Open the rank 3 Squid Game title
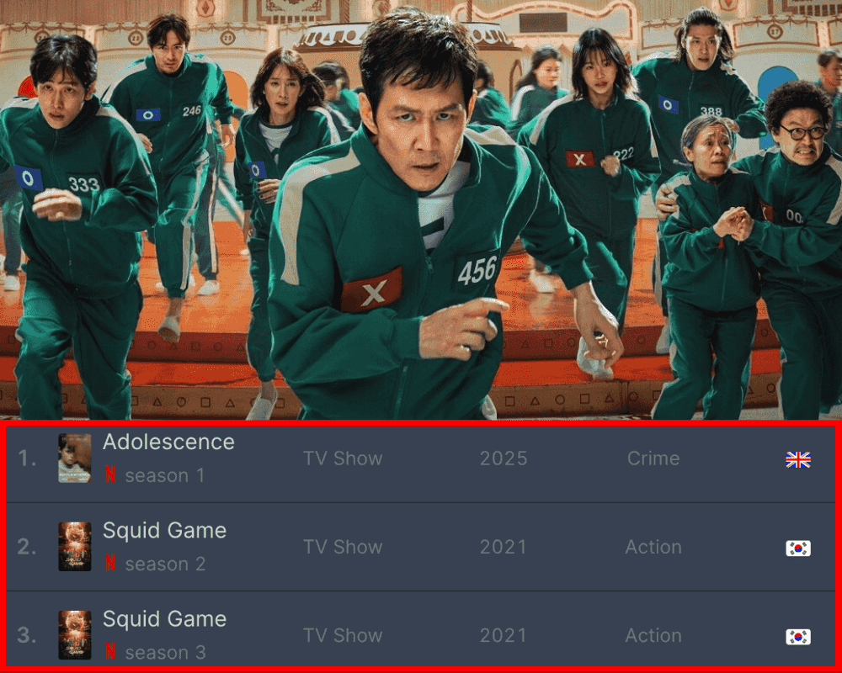Screen dimensions: 842x673 pos(164,619)
